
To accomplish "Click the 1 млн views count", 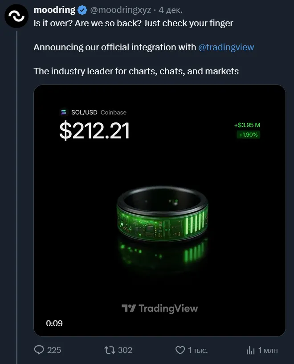I will tap(268, 350).
